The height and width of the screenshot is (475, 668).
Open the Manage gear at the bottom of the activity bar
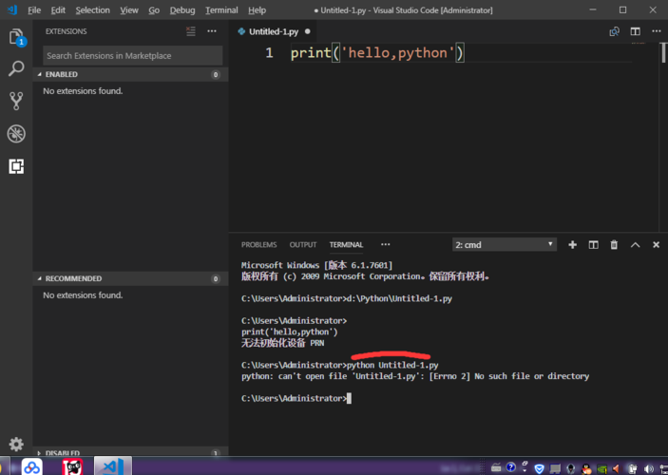click(x=16, y=444)
